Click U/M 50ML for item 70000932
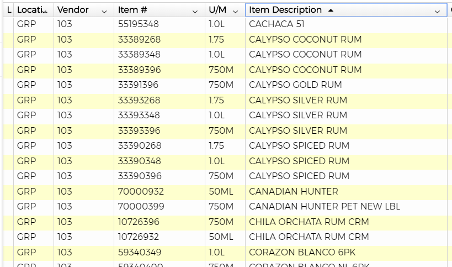Screen dimensions: 452x267 (x=221, y=191)
